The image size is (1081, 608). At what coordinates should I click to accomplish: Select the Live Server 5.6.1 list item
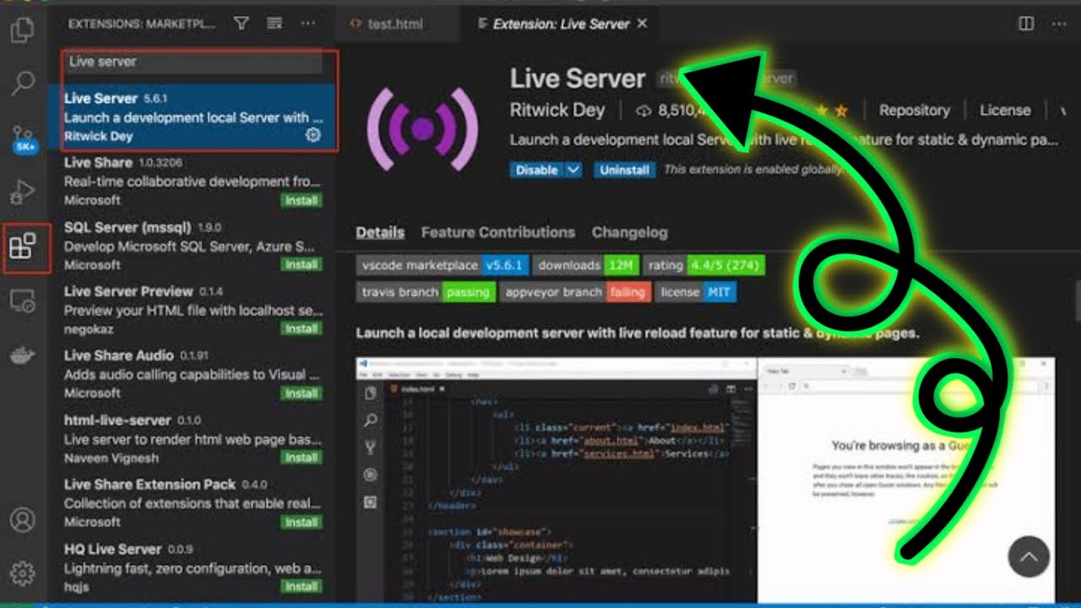pyautogui.click(x=193, y=117)
